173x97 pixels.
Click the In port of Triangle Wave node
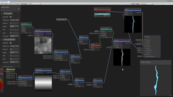(36, 72)
